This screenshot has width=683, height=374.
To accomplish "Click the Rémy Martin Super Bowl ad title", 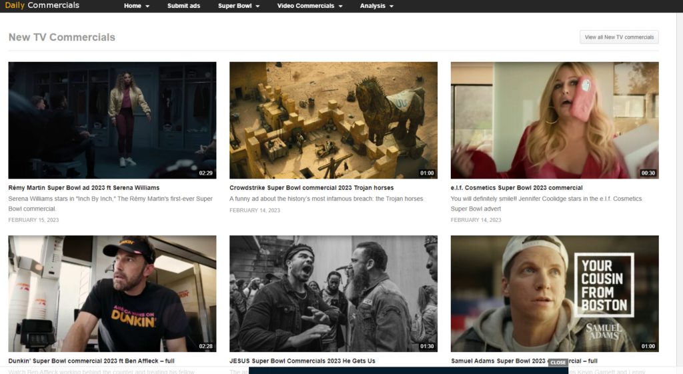I will tap(83, 187).
